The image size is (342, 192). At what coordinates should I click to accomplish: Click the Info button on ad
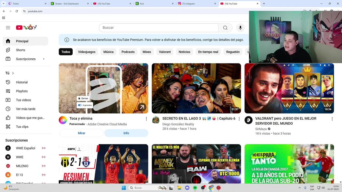[x=126, y=133]
